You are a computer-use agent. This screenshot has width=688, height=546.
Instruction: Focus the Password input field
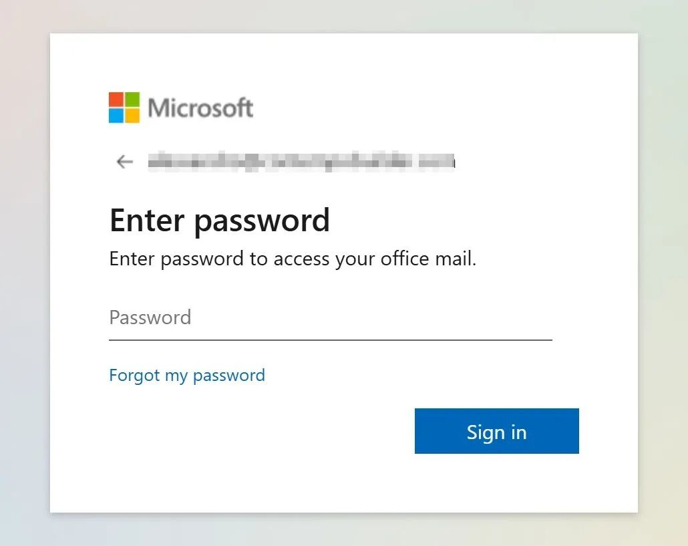(330, 317)
